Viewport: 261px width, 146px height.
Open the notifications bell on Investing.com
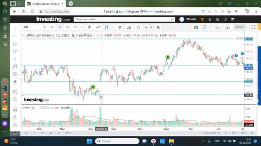[210, 19]
